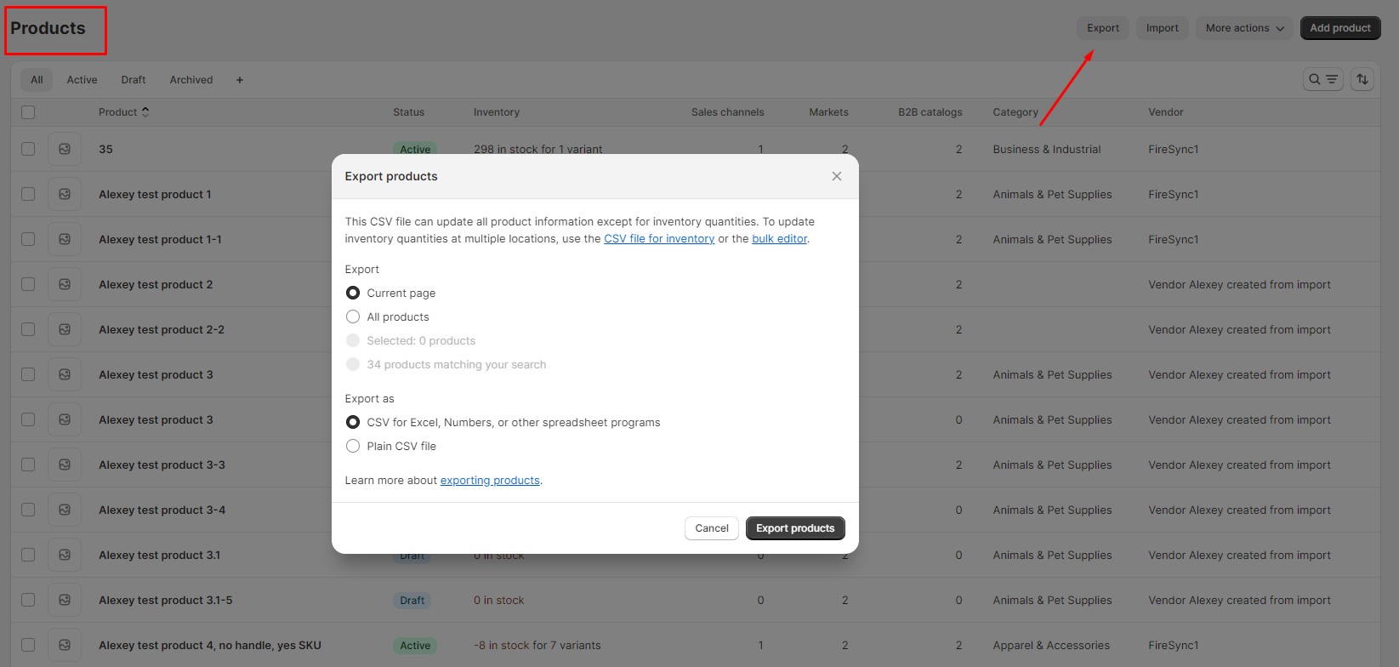This screenshot has width=1399, height=667.
Task: Click the Export products button
Action: [794, 528]
